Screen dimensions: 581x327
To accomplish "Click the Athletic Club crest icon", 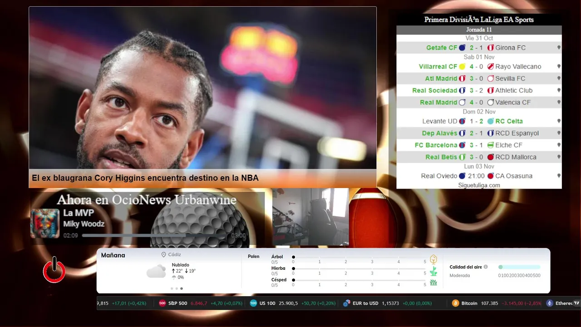I will pos(490,90).
